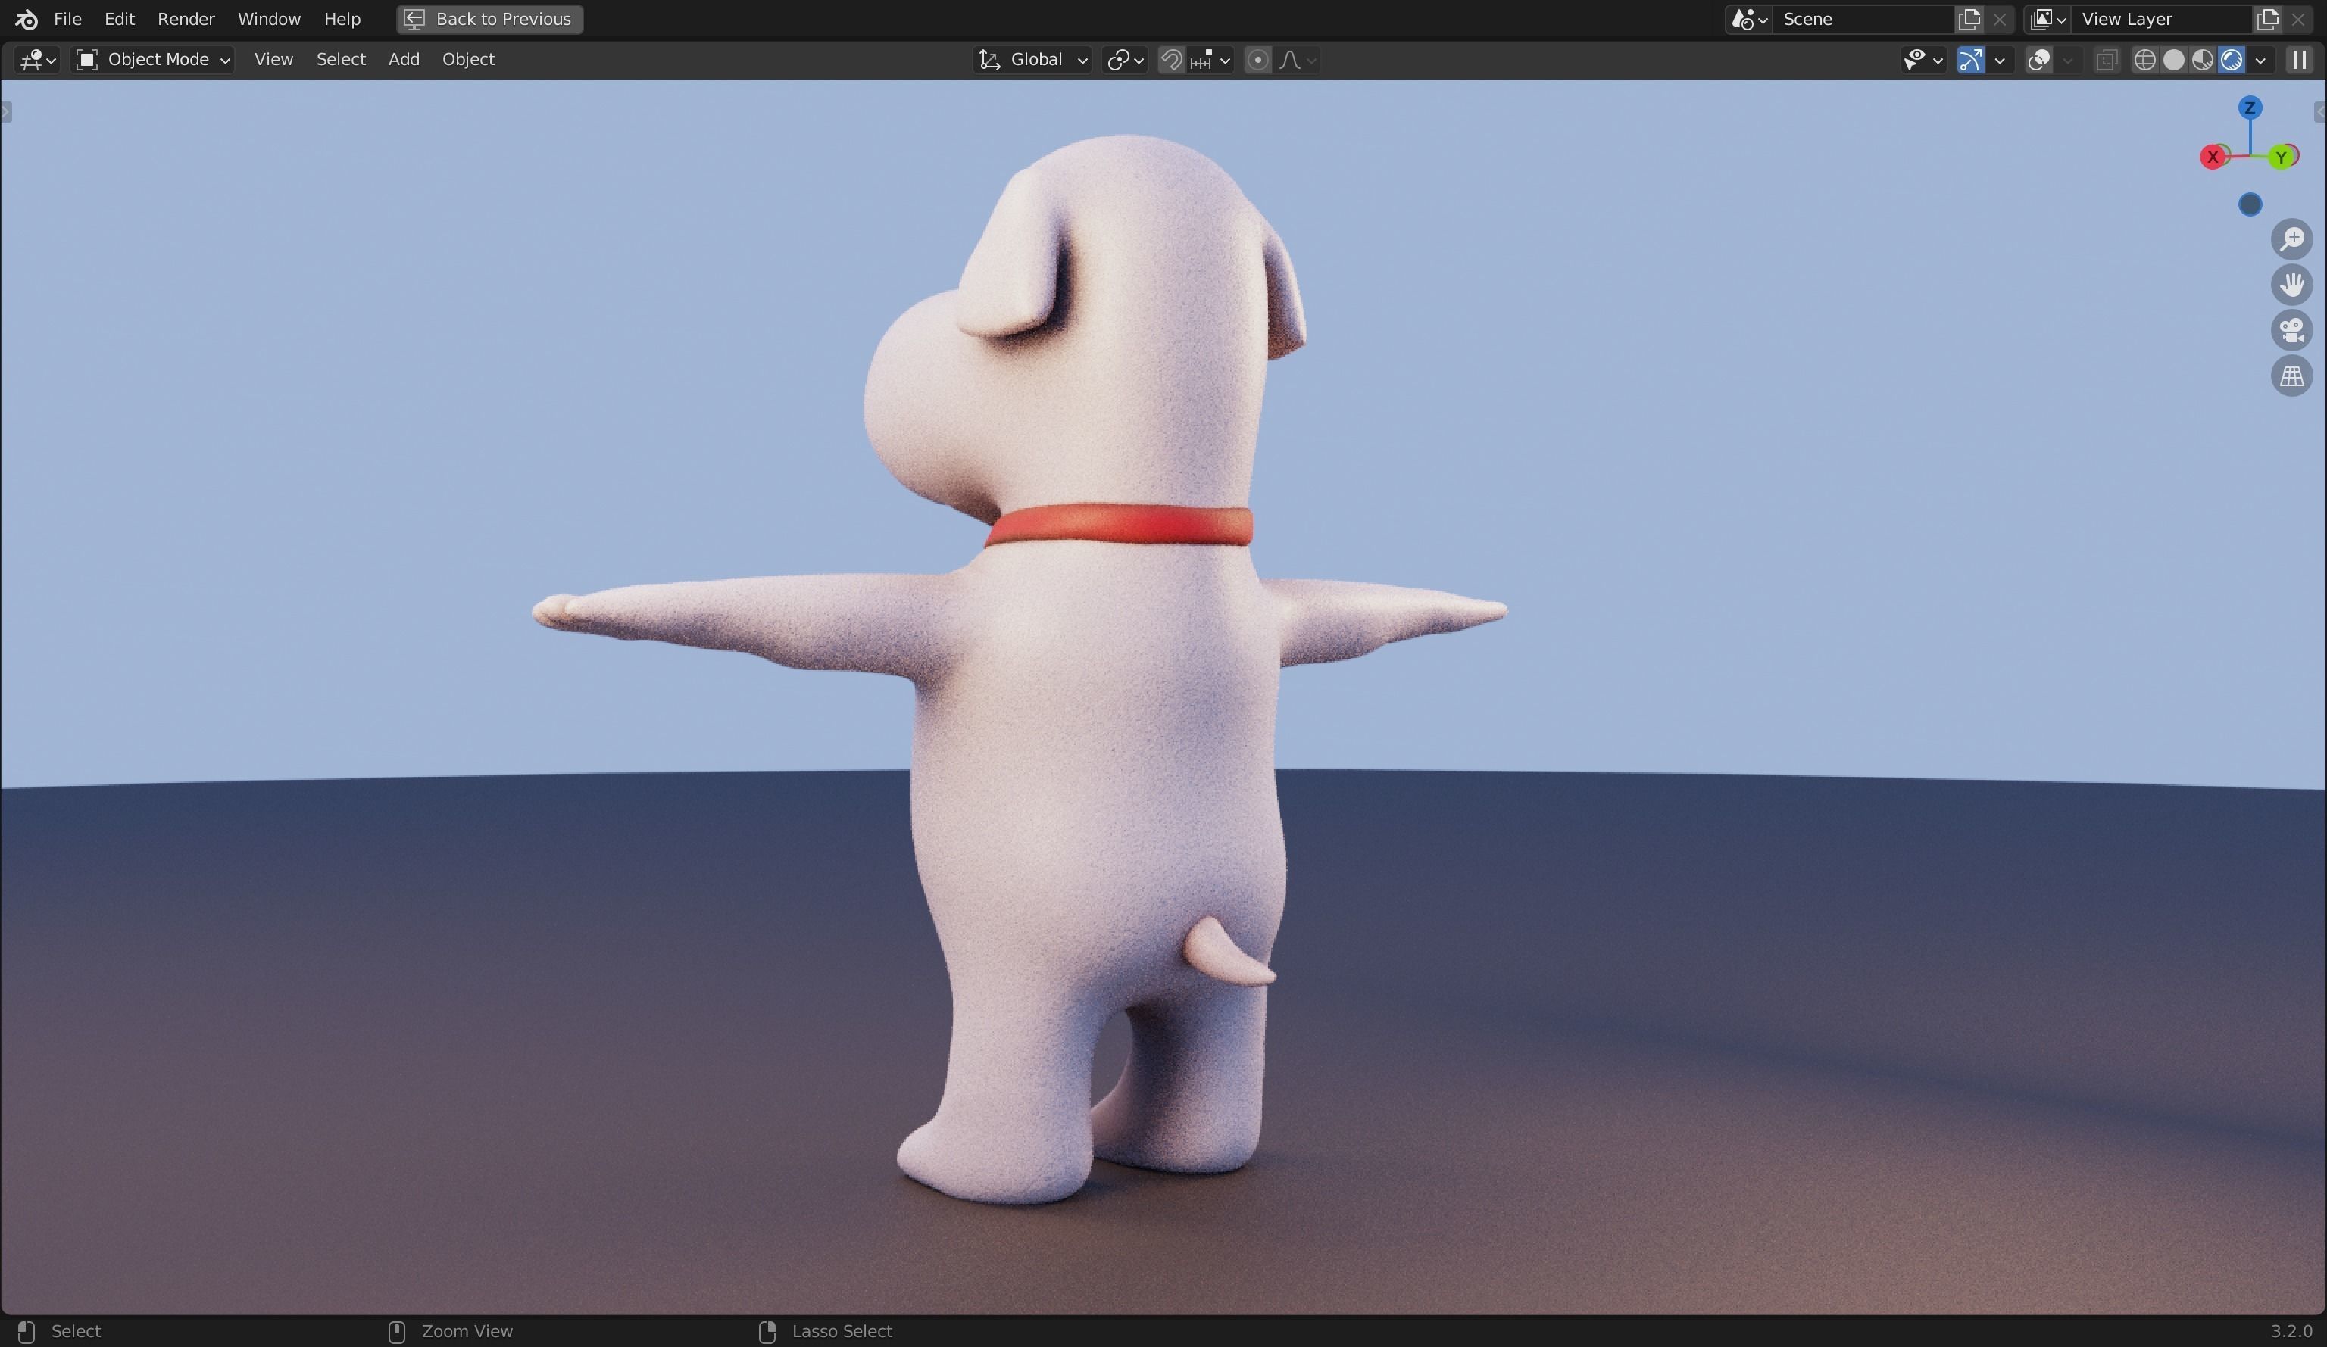Click the Blender version 3.2.0 text
Screen dimensions: 2327x1347
click(x=2291, y=1330)
